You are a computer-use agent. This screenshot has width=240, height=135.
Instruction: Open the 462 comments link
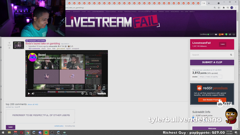[x=34, y=48]
